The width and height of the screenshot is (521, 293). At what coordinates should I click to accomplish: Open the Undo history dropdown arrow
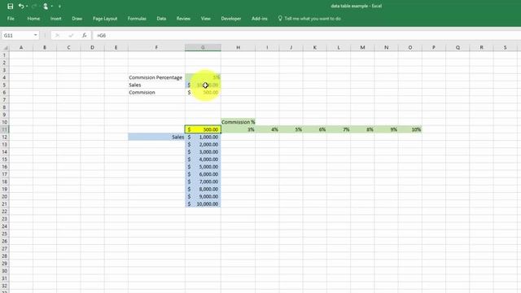pos(27,7)
